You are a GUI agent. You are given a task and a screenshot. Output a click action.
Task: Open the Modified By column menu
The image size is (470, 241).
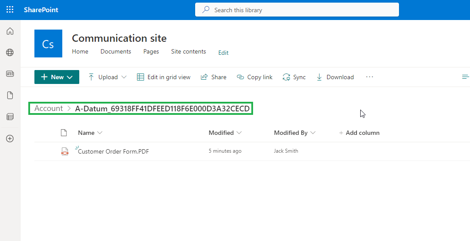click(294, 133)
